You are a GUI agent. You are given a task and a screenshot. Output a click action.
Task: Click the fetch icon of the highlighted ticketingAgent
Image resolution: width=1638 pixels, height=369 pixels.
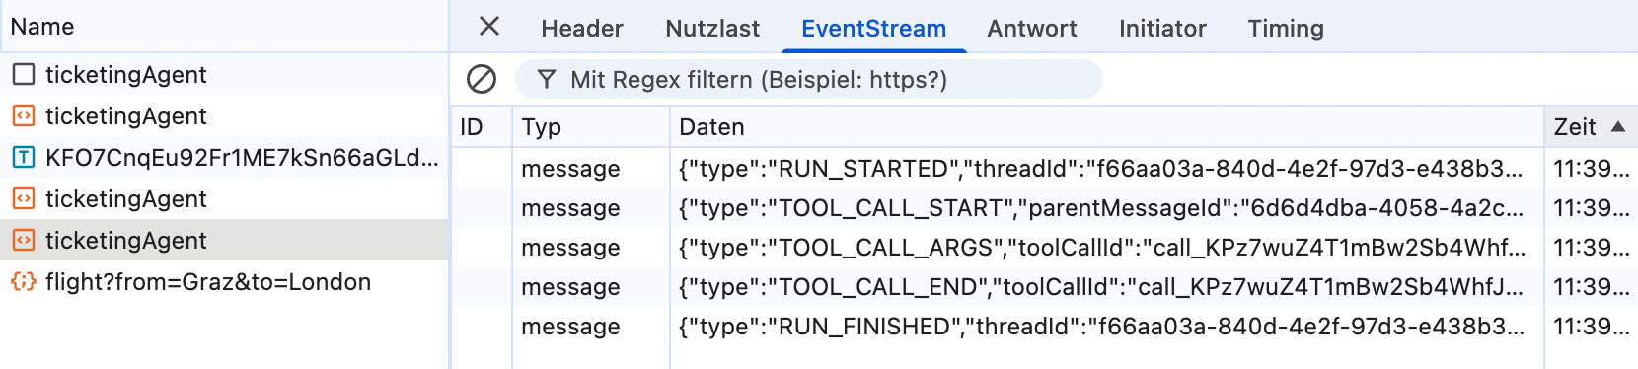pyautogui.click(x=24, y=240)
